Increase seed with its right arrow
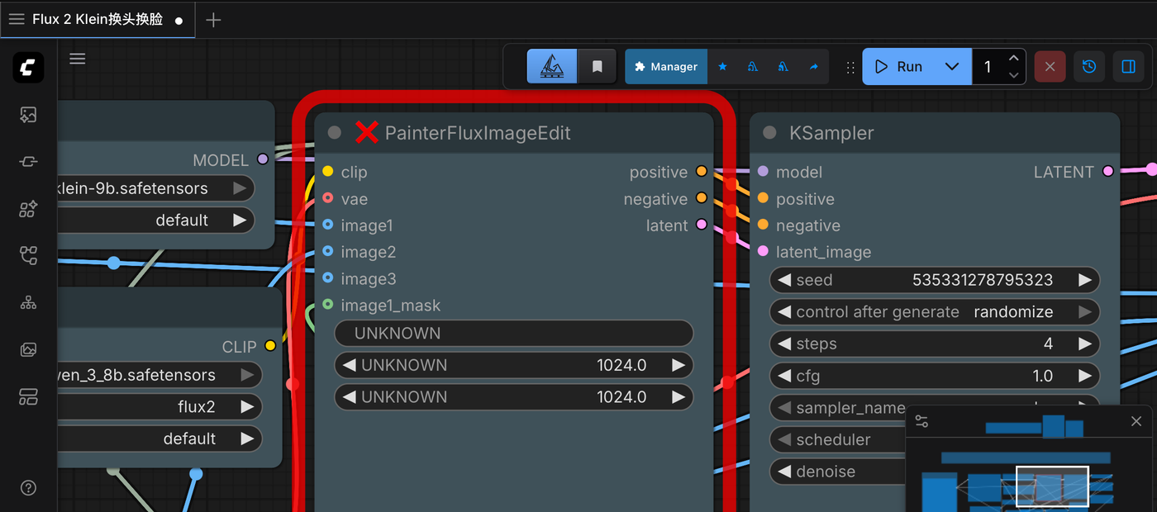 pyautogui.click(x=1085, y=280)
